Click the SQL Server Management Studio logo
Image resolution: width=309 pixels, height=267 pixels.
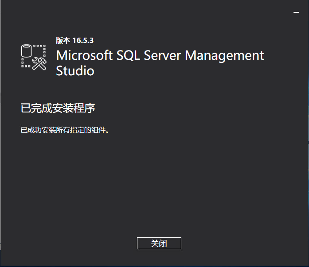click(34, 56)
